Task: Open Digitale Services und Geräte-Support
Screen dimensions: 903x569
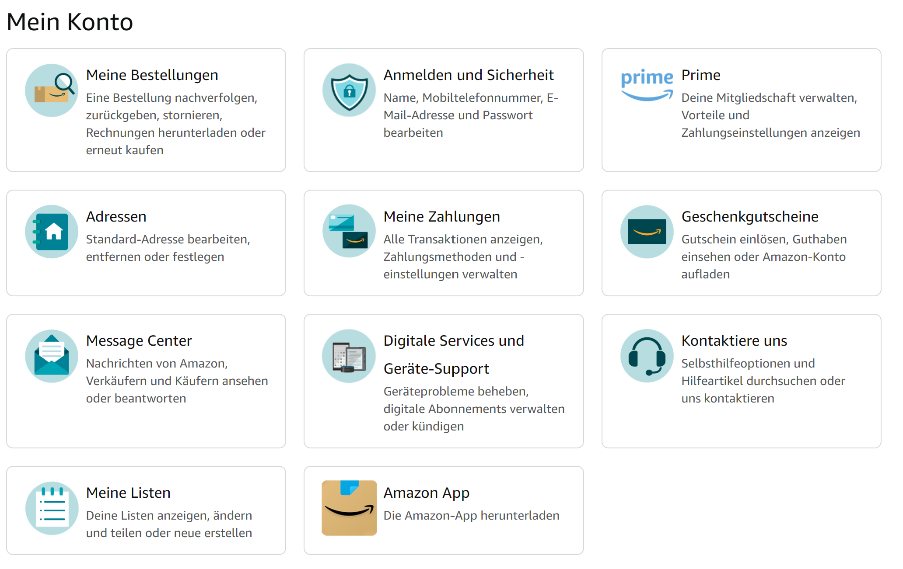Action: 454,354
